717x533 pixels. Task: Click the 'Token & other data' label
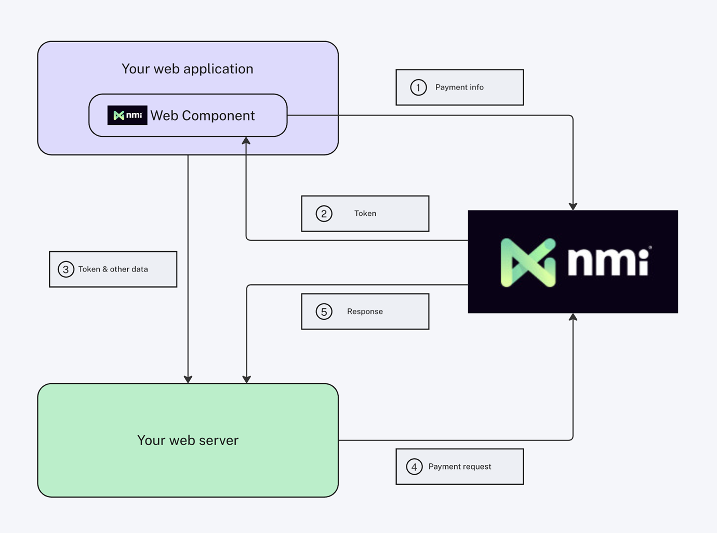pos(113,269)
